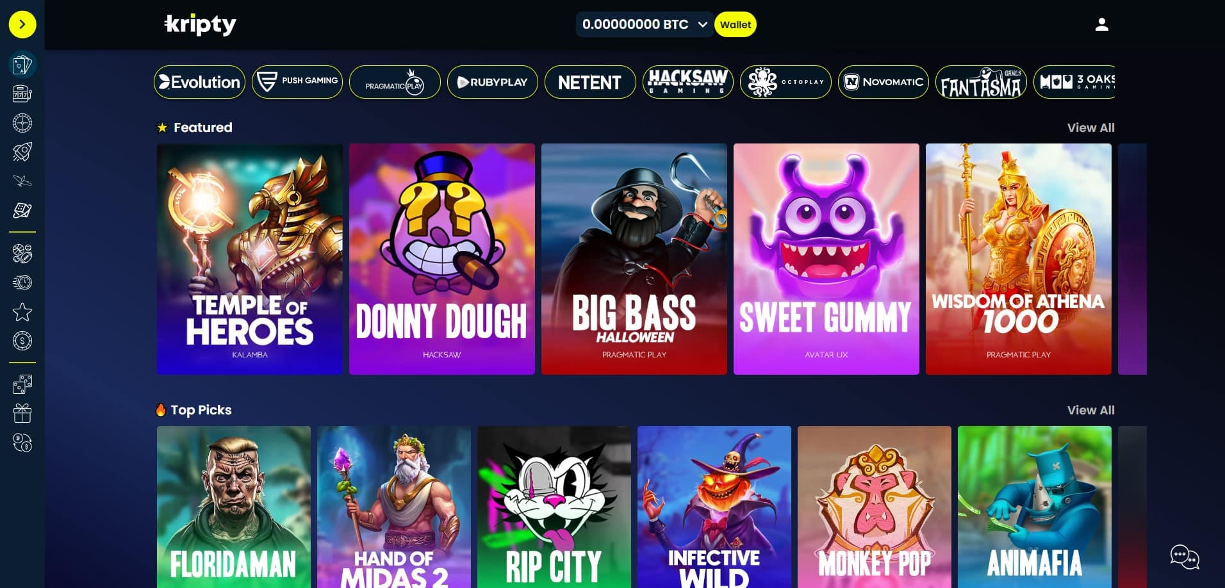Filter games by Evolution provider
Viewport: 1225px width, 588px height.
tap(199, 82)
